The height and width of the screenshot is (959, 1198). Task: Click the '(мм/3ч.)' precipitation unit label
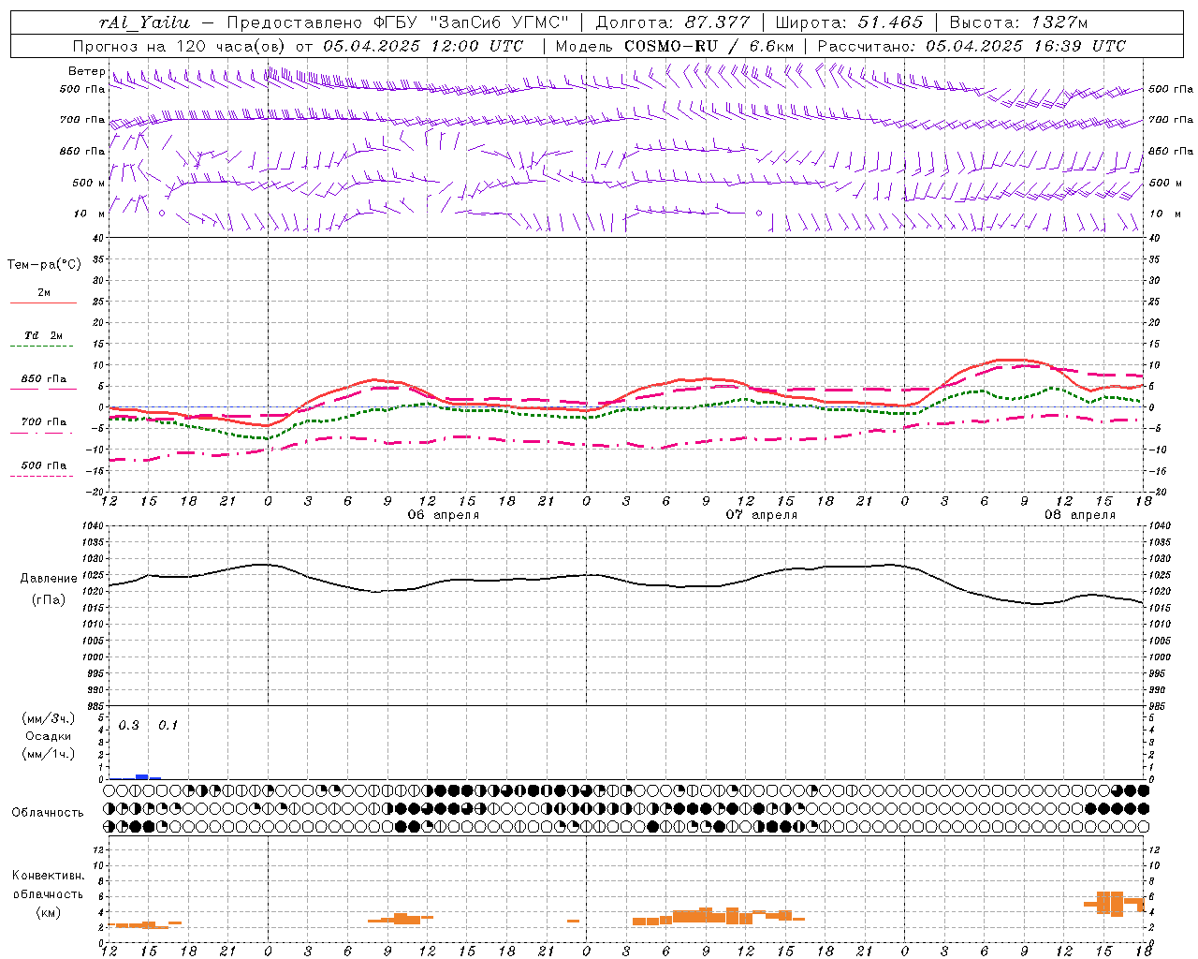(49, 718)
